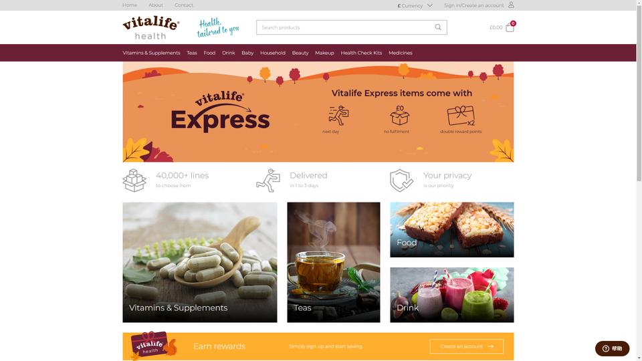642x361 pixels.
Task: Click the privacy shield checkmark icon
Action: point(401,180)
